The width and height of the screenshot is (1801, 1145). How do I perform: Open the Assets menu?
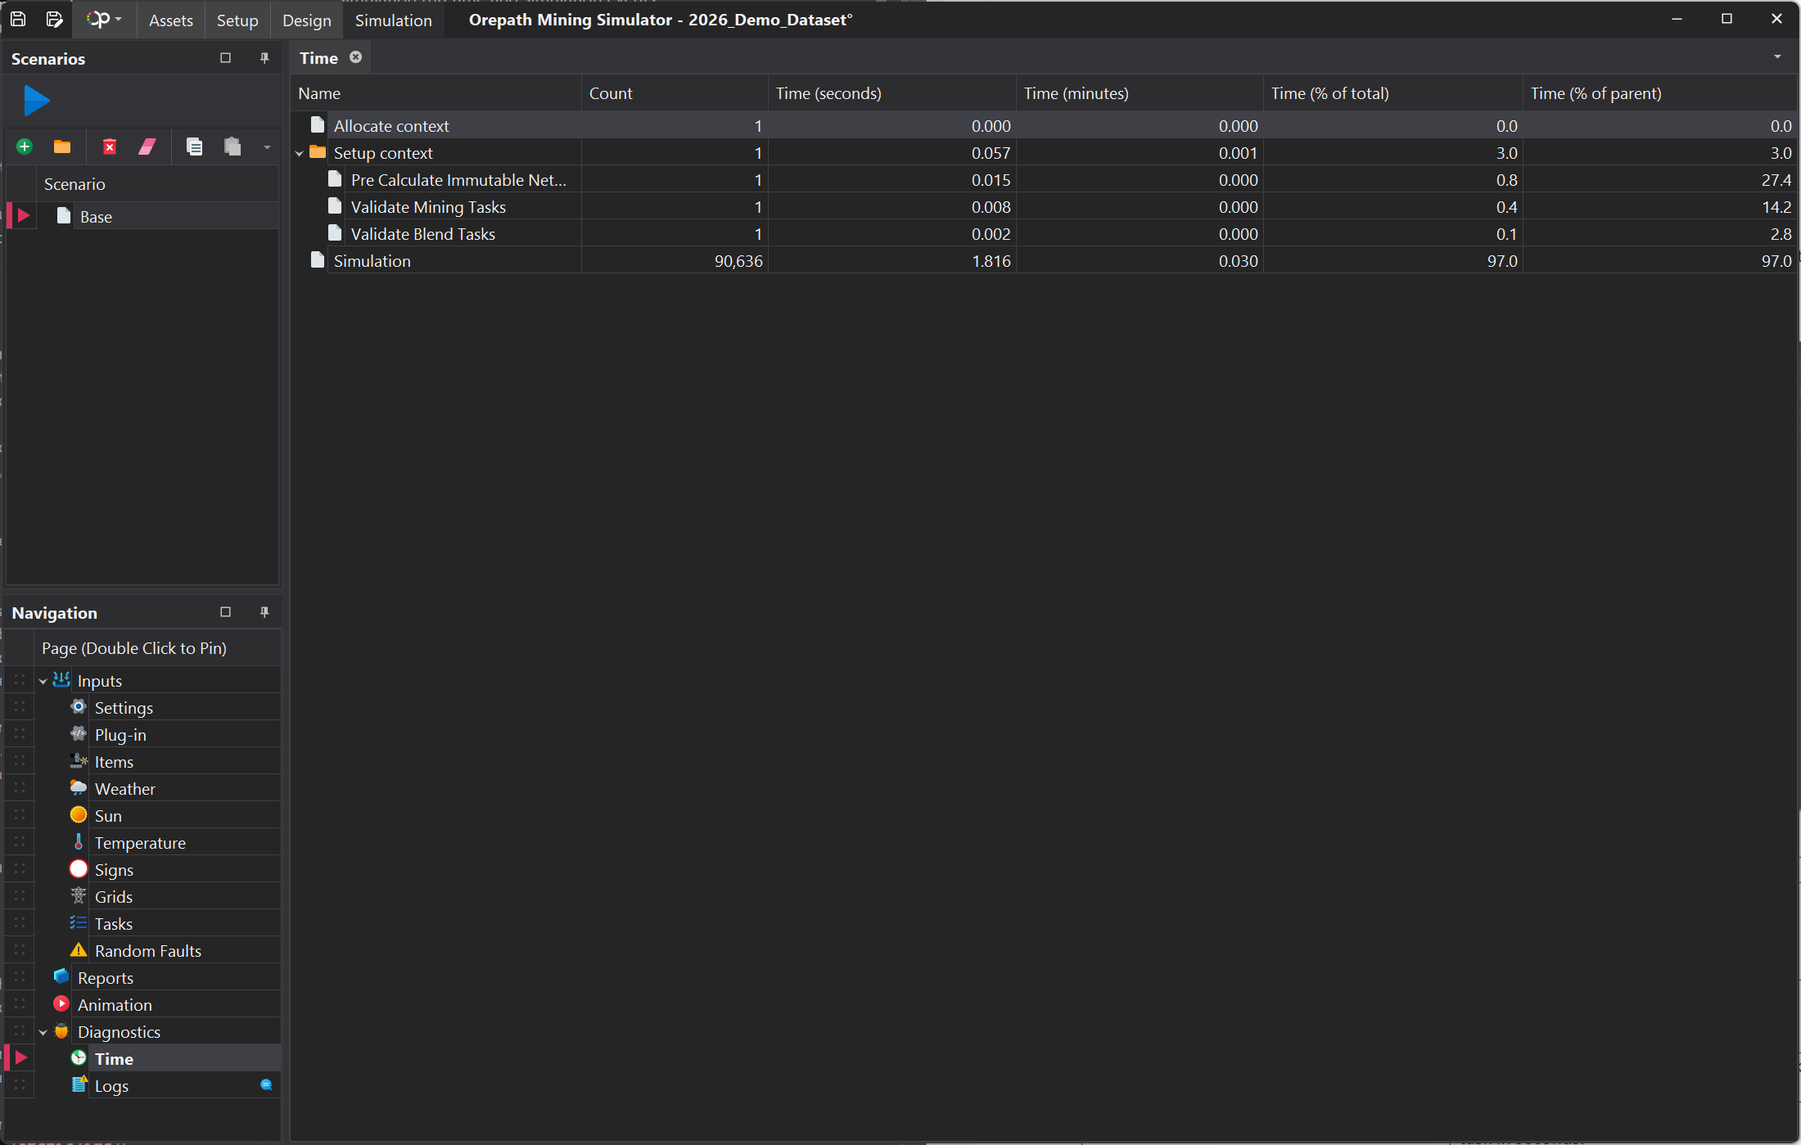(170, 20)
